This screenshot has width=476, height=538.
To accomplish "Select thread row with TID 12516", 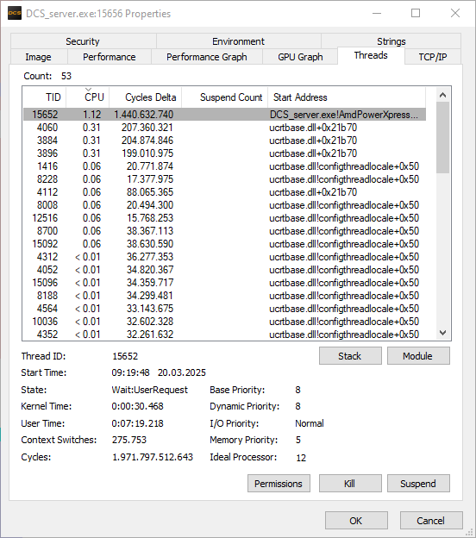I will tap(224, 218).
